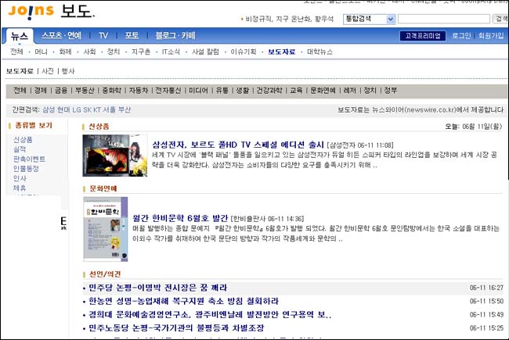509x340 pixels.
Task: Open the 인사 sidebar category
Action: pos(20,178)
